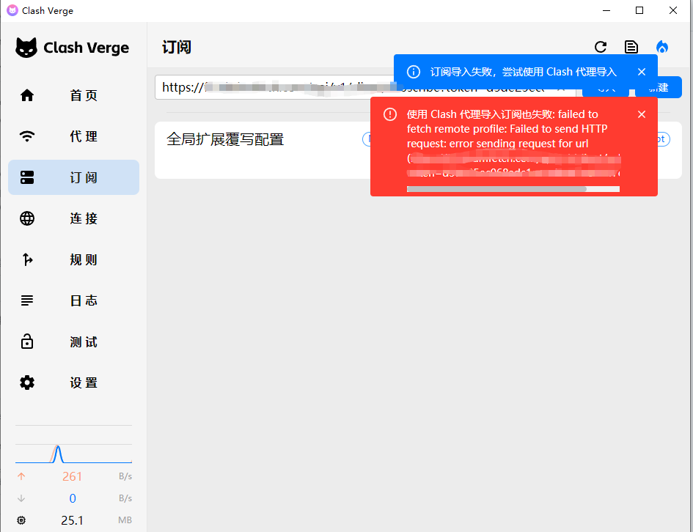Click the home house icon
Viewport: 693px width, 532px height.
tap(27, 95)
